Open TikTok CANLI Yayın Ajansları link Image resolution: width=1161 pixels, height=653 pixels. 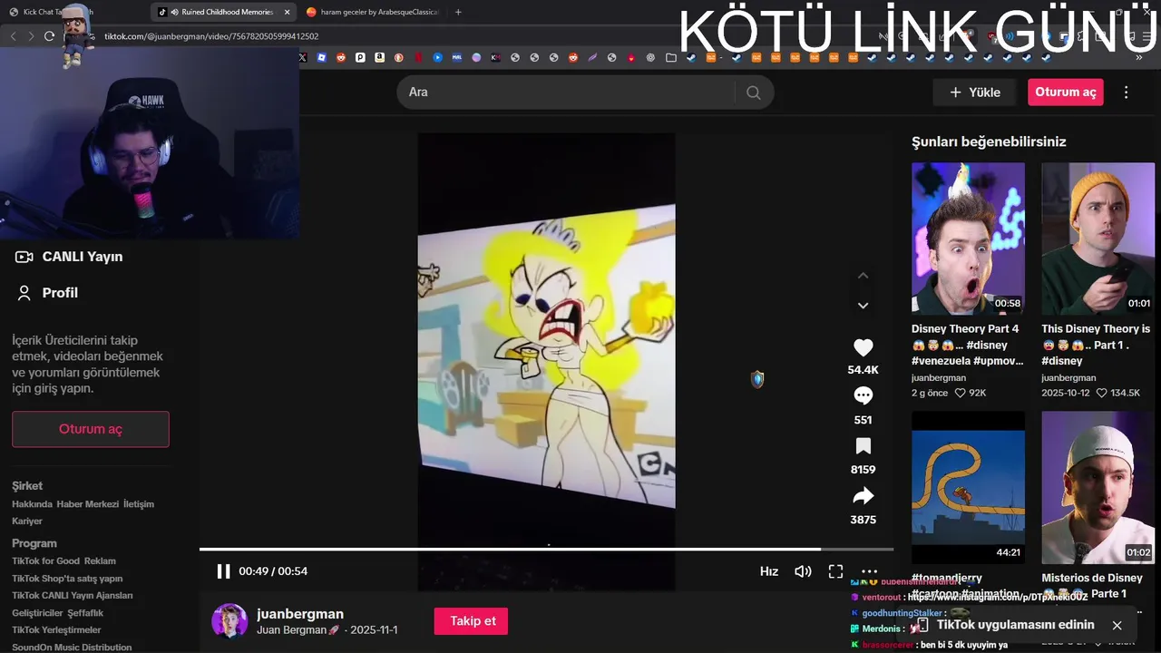(73, 596)
